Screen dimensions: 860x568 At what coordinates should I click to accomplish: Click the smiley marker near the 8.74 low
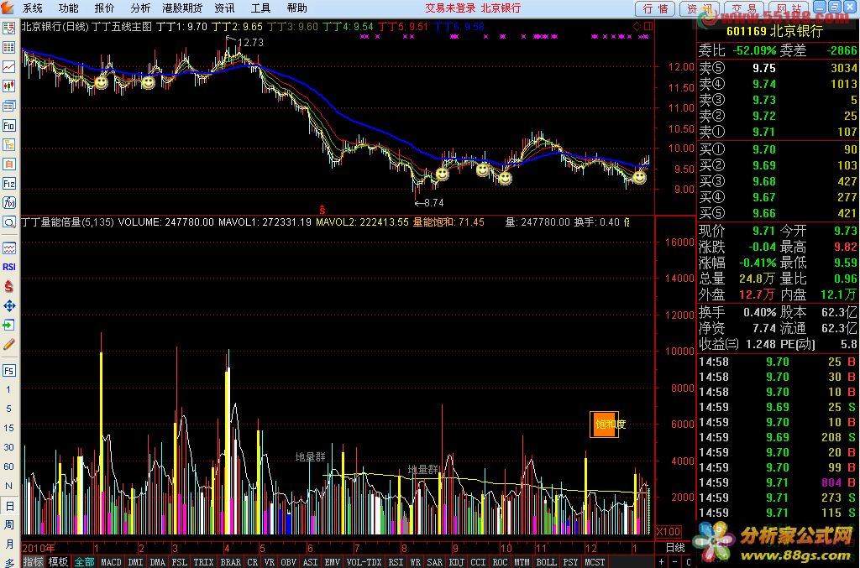pyautogui.click(x=442, y=175)
